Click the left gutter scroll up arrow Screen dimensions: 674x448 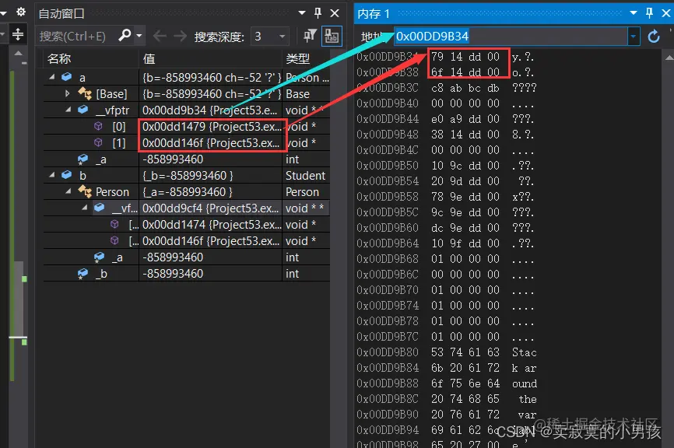[18, 53]
